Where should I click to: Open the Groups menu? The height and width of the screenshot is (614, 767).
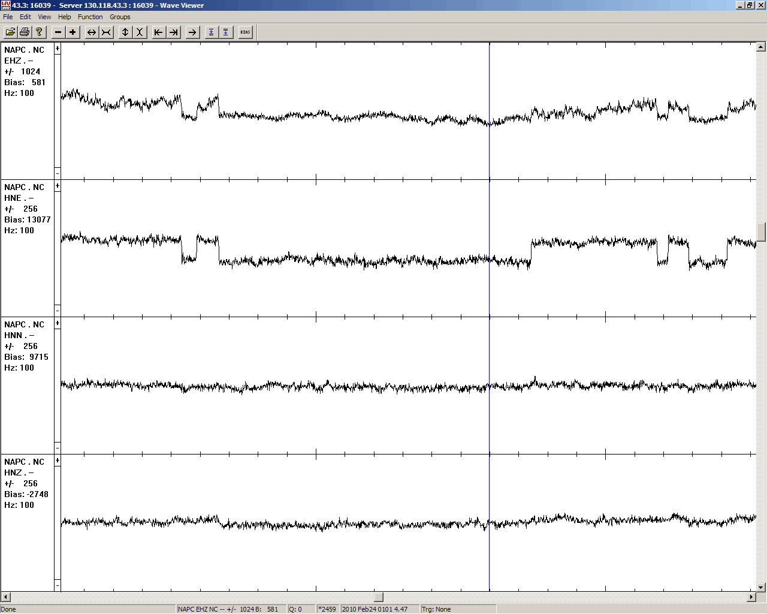(x=120, y=17)
